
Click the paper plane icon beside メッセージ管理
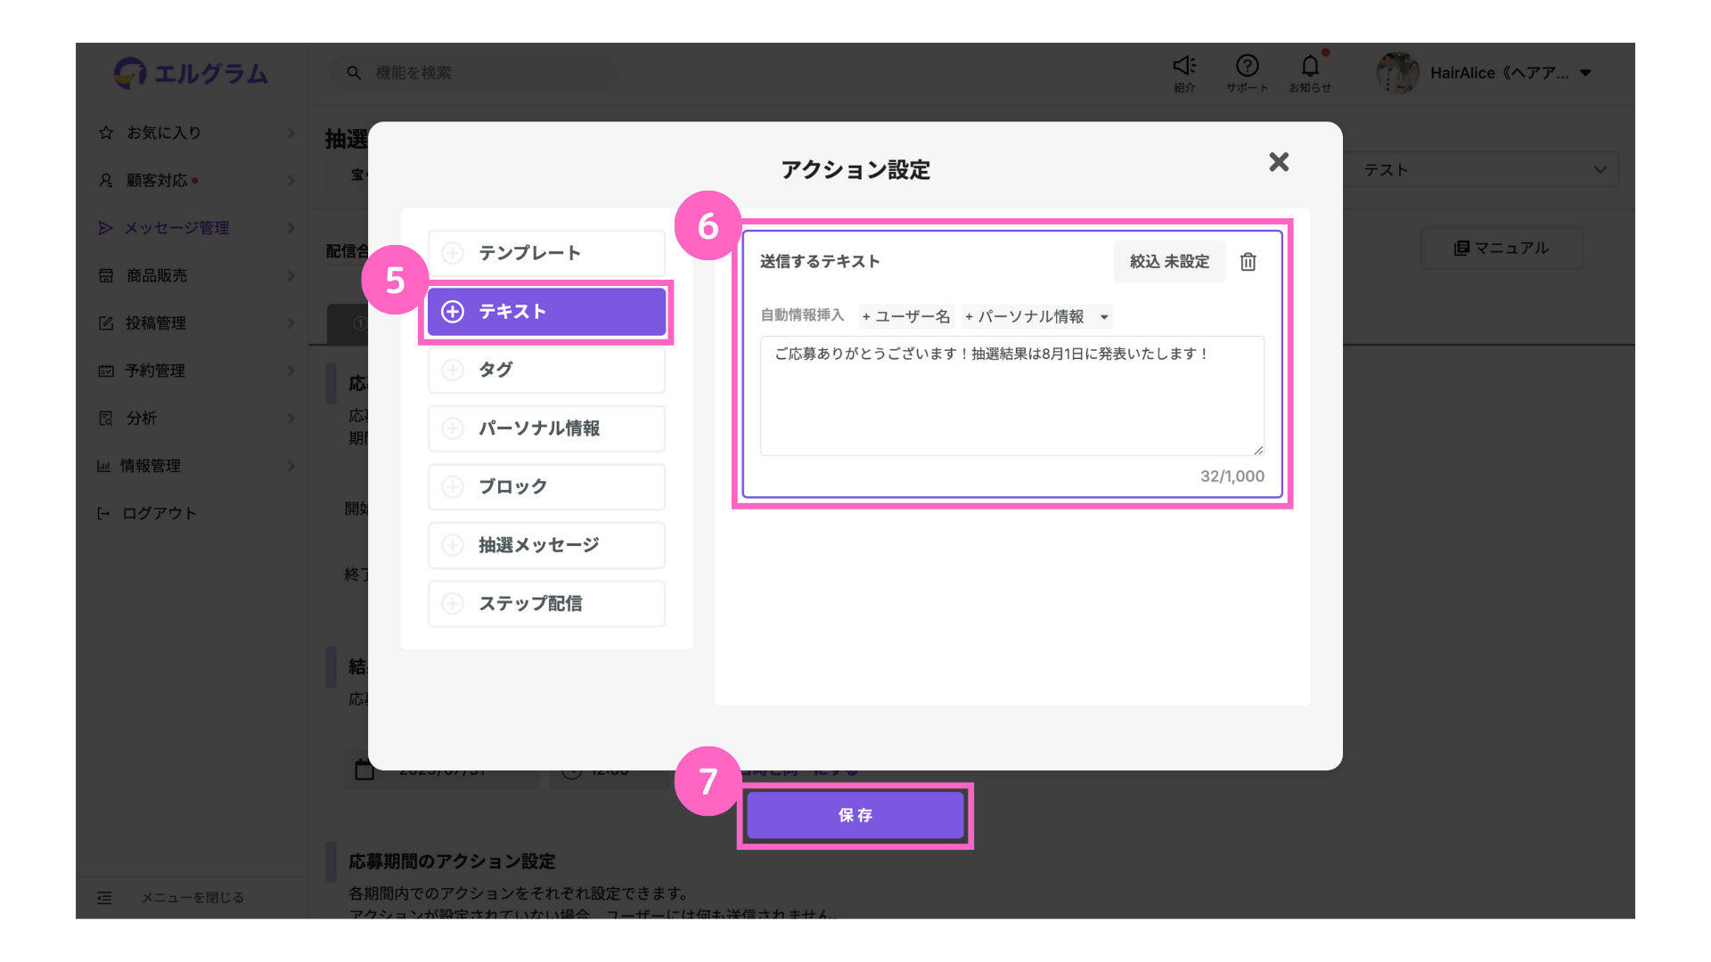[x=105, y=228]
